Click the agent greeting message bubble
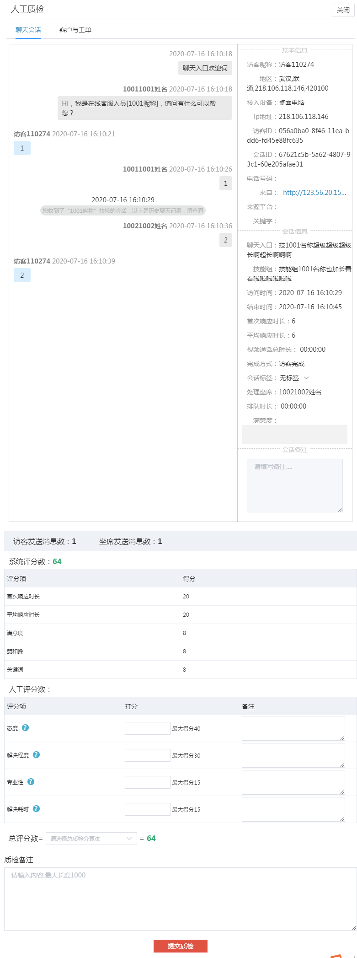The image size is (357, 958). coord(145,108)
